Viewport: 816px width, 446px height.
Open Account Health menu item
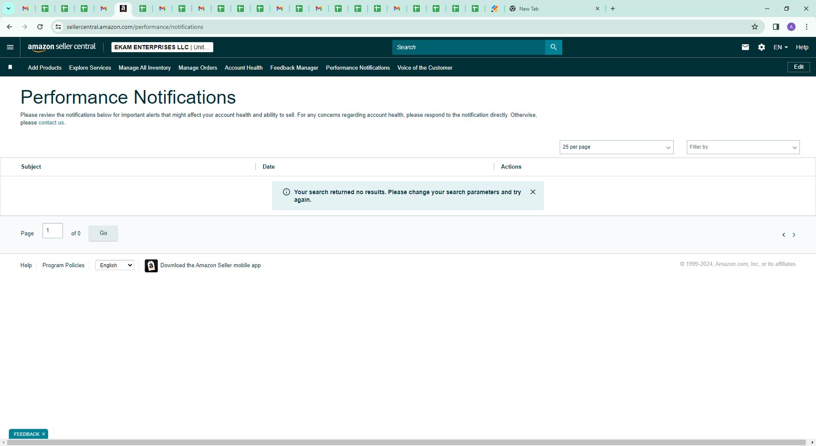244,68
